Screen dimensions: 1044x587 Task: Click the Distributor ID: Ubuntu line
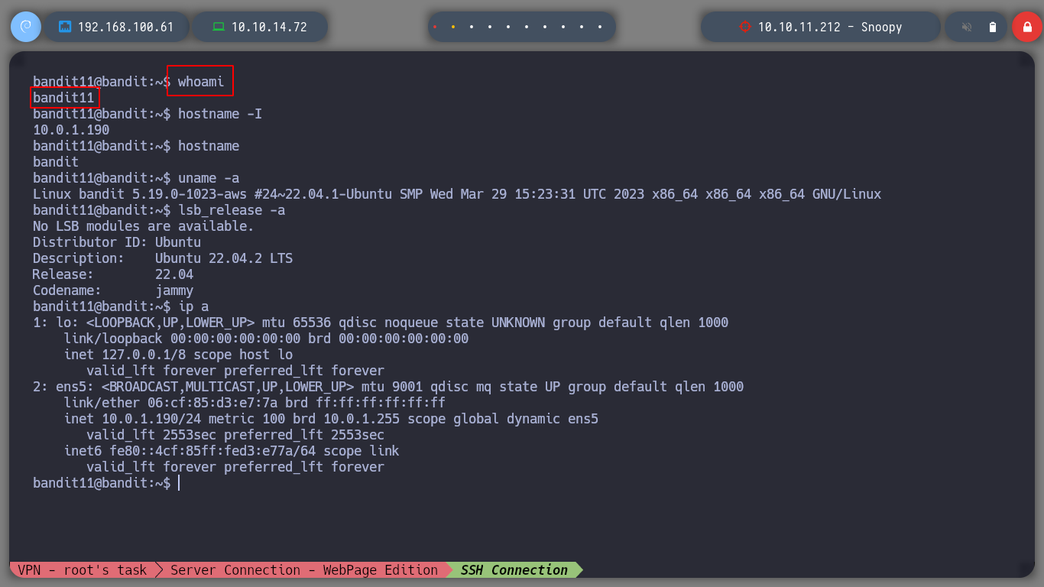pos(117,242)
